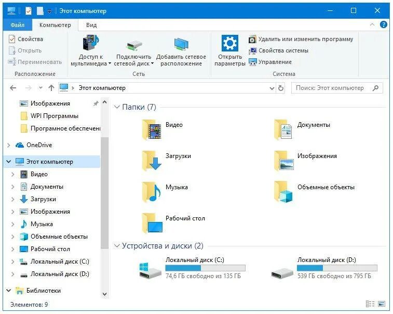Open the Документы folder in main pane

point(302,130)
